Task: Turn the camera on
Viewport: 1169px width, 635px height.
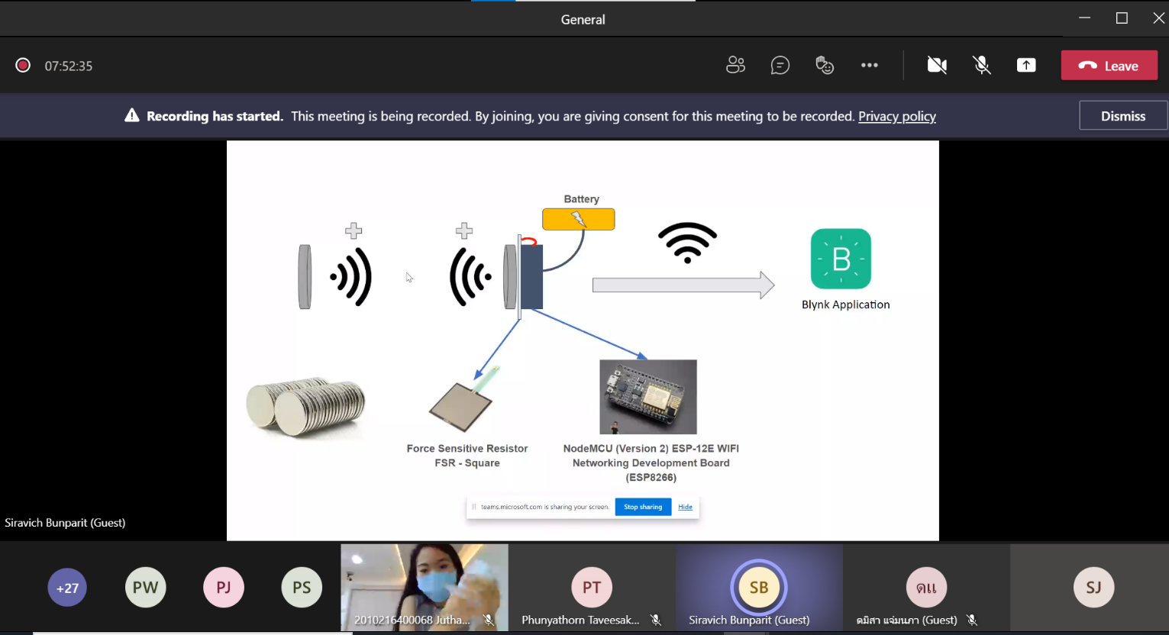Action: (x=937, y=66)
